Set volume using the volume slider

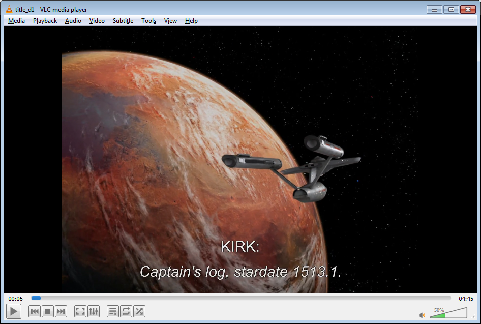coord(448,313)
